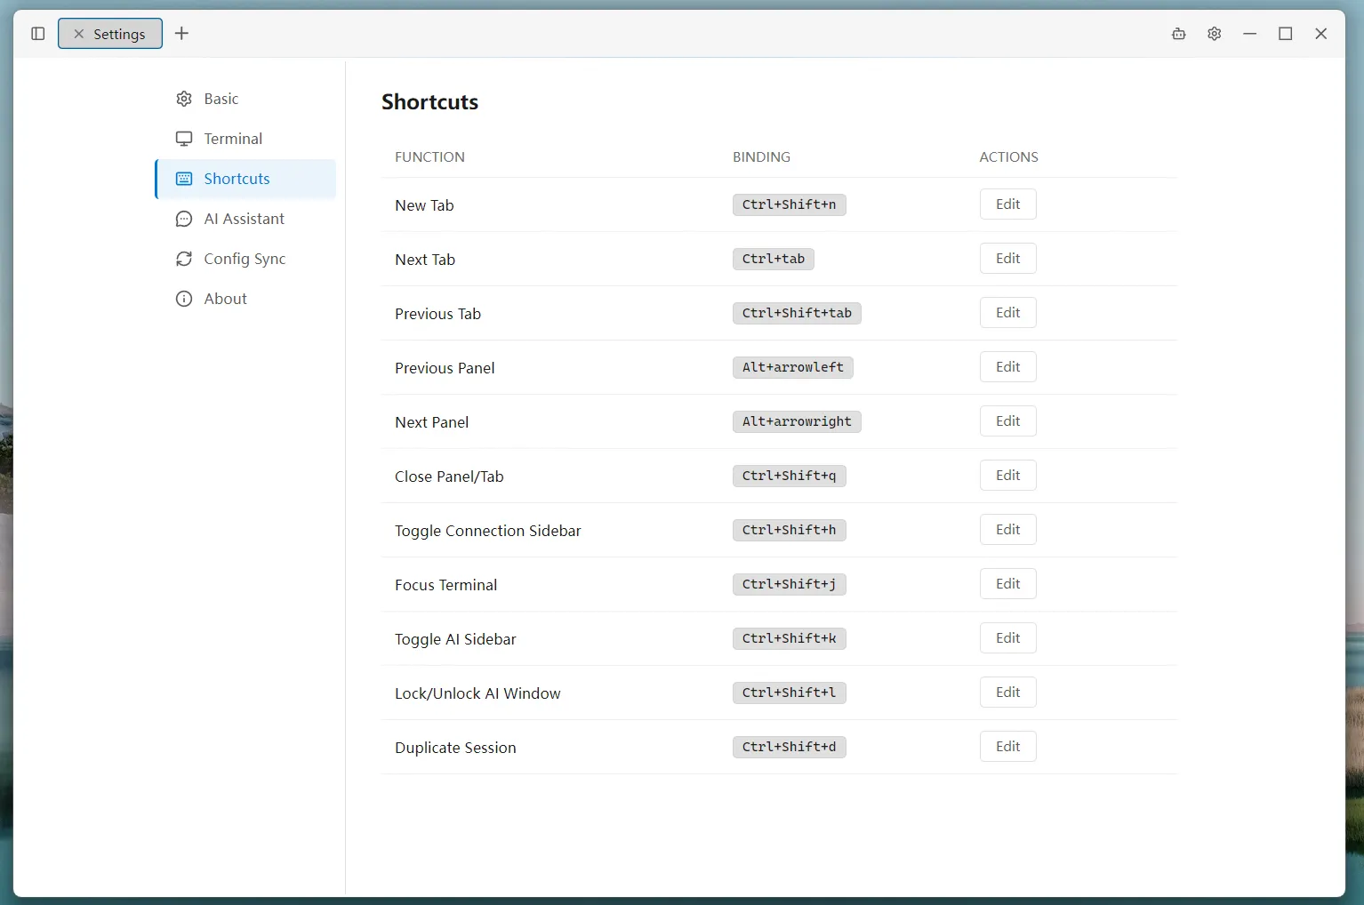Edit the Next Tab shortcut

(x=1008, y=259)
